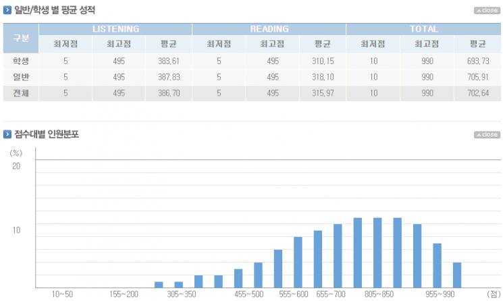Screen dimensions: 503x301
Task: Click the 383.61 listening average for students
Action: coord(169,61)
